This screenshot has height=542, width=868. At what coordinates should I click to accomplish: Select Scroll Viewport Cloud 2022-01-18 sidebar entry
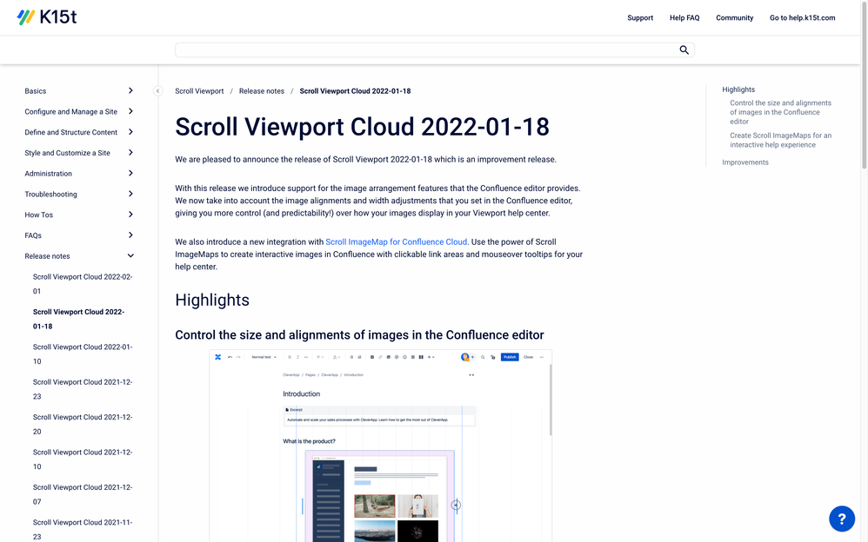pyautogui.click(x=78, y=319)
